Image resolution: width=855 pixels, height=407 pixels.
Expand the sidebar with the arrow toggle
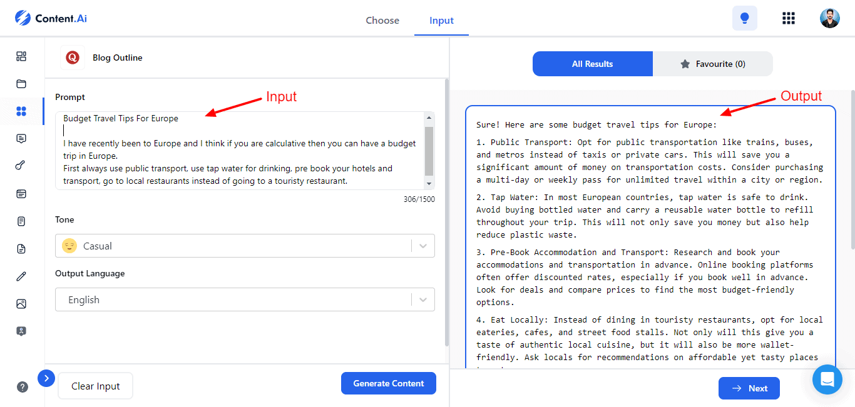pyautogui.click(x=46, y=378)
